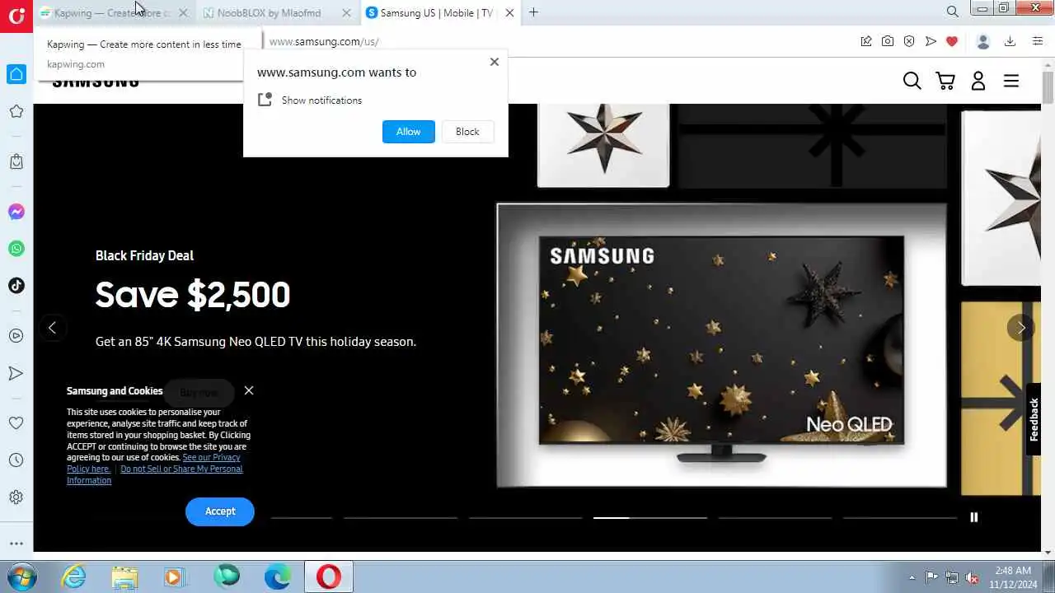Jump to the first carousel progress bar
This screenshot has height=593, width=1055.
302,518
